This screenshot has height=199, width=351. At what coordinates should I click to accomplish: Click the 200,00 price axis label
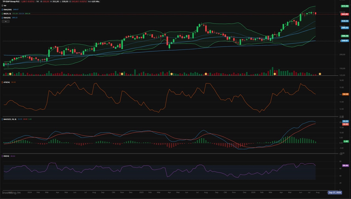point(342,54)
